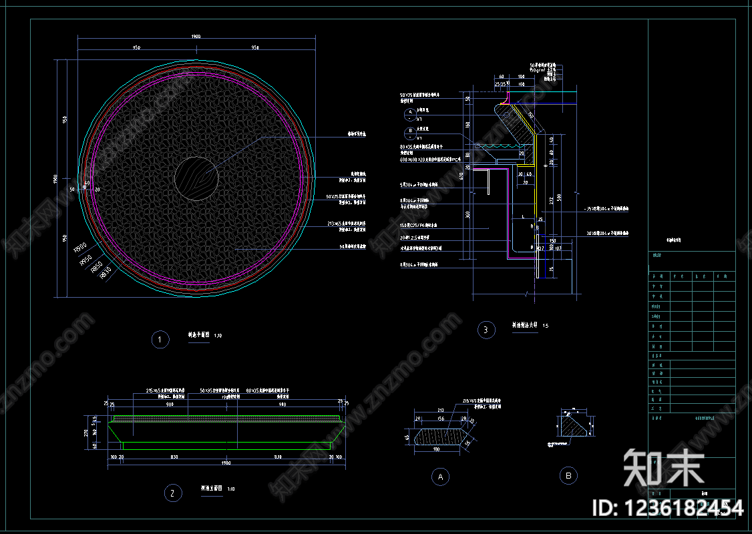Click the 1900 overall dimension above the plan

coord(196,37)
